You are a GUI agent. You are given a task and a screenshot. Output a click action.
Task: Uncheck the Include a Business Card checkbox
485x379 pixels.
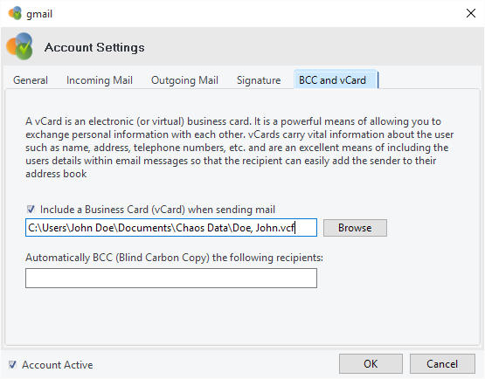[x=31, y=210]
